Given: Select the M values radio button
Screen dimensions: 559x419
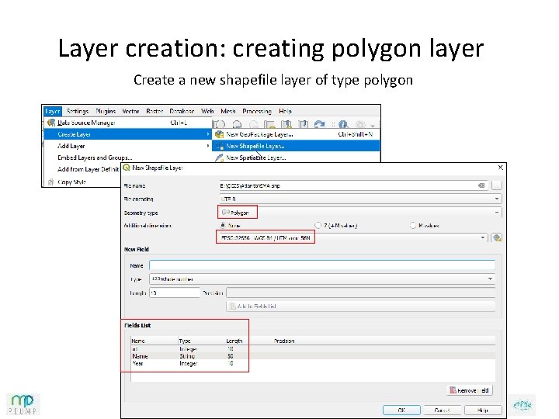Looking at the screenshot, I should (413, 225).
